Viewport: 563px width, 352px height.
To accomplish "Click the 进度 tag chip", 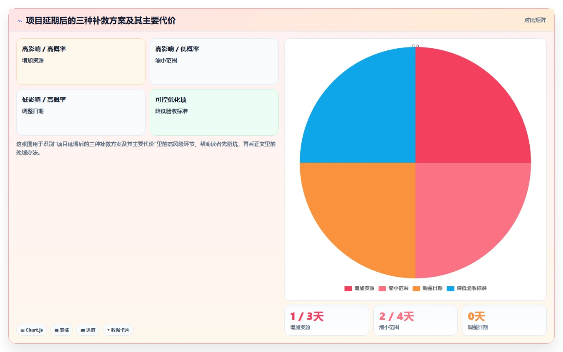I will point(88,330).
